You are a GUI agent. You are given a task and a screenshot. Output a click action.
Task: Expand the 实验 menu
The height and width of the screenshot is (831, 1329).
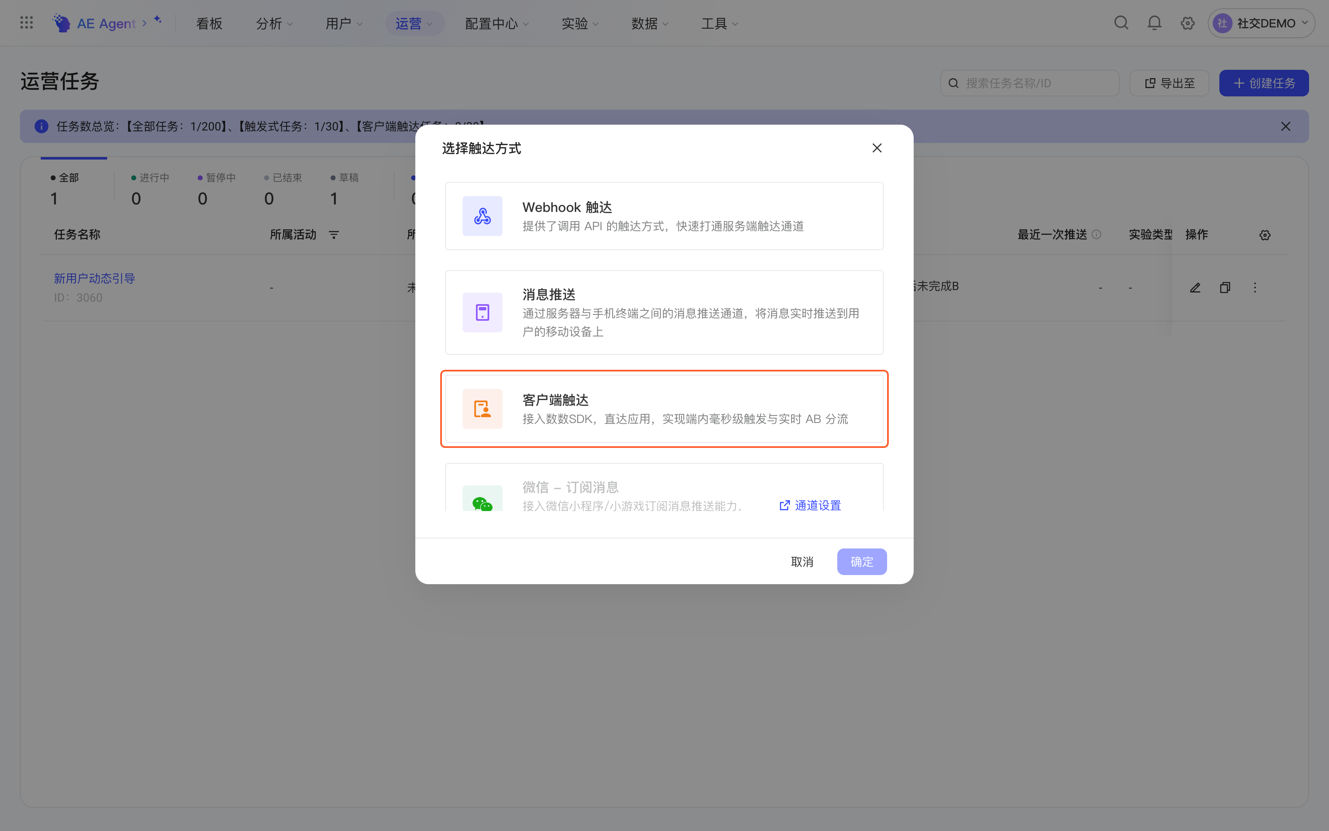tap(580, 23)
